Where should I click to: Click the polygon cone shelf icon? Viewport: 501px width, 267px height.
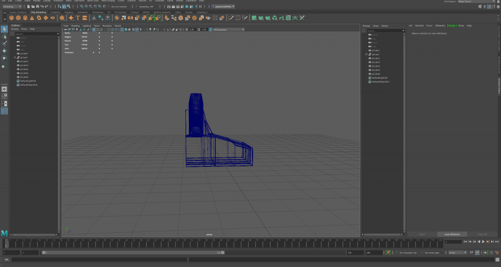32,18
